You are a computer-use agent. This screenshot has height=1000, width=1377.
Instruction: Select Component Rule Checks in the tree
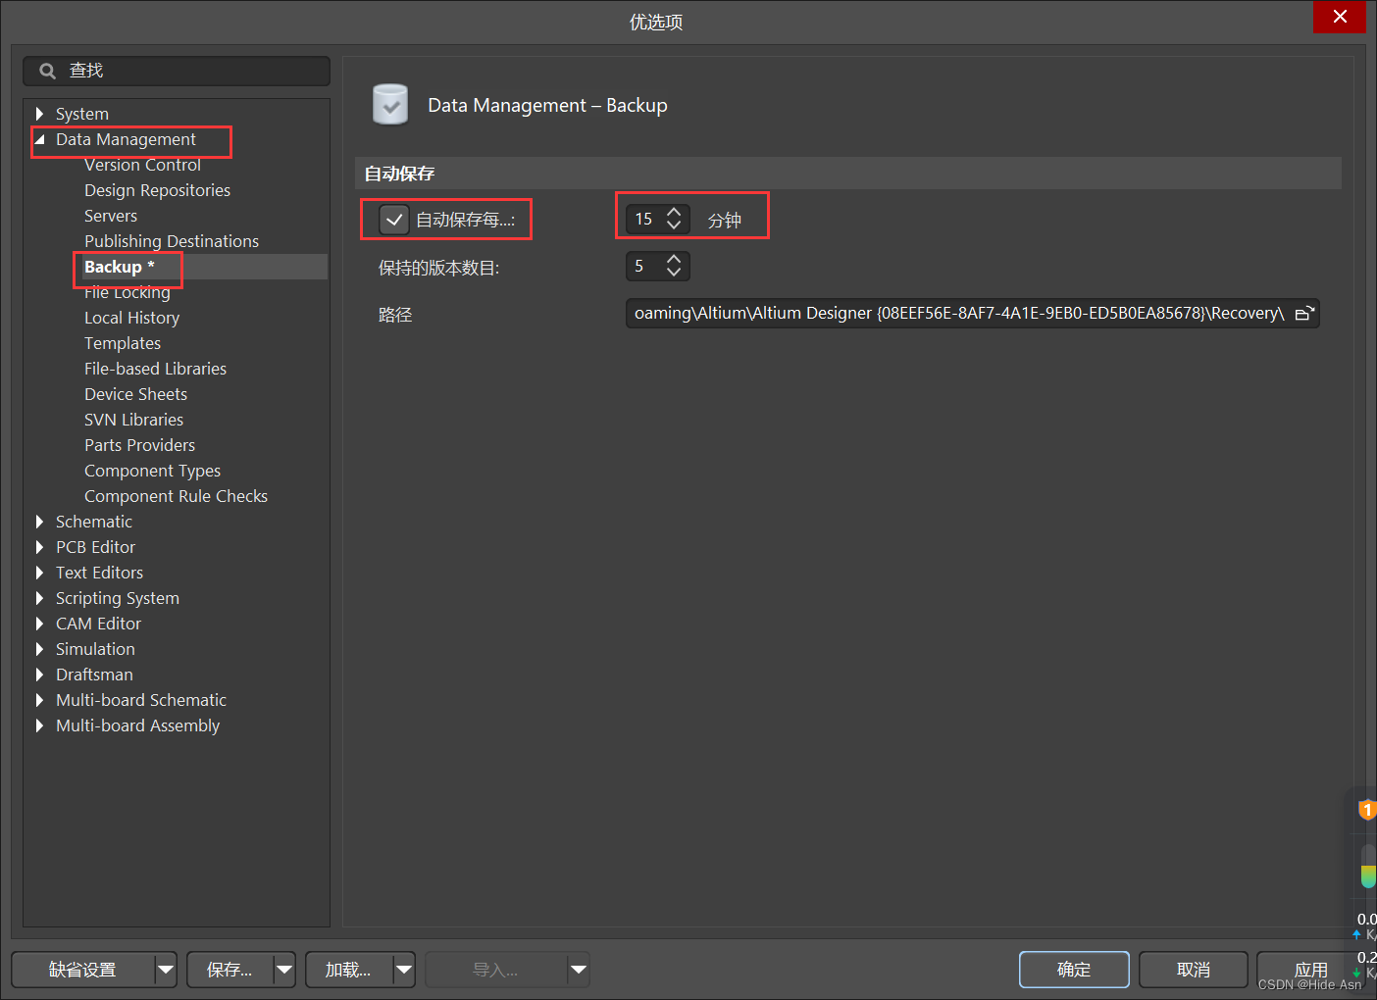(176, 496)
